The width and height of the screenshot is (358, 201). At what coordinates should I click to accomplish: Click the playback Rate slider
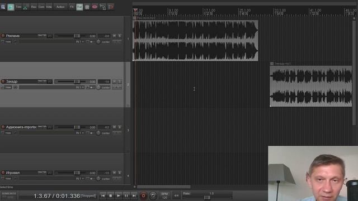point(208,197)
